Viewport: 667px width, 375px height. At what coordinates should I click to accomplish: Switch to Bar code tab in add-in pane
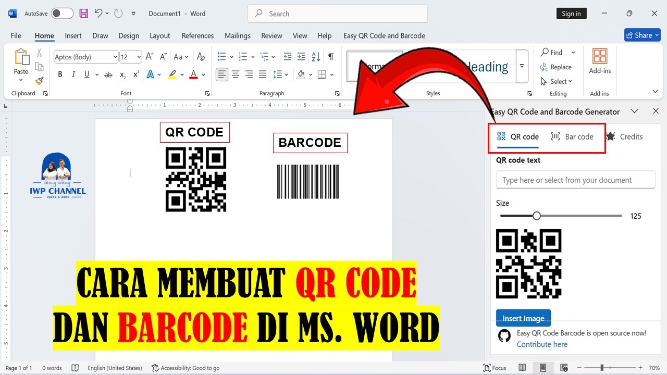pyautogui.click(x=572, y=136)
